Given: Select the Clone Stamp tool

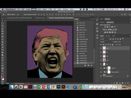Looking at the screenshot, I should pyautogui.click(x=2, y=42).
